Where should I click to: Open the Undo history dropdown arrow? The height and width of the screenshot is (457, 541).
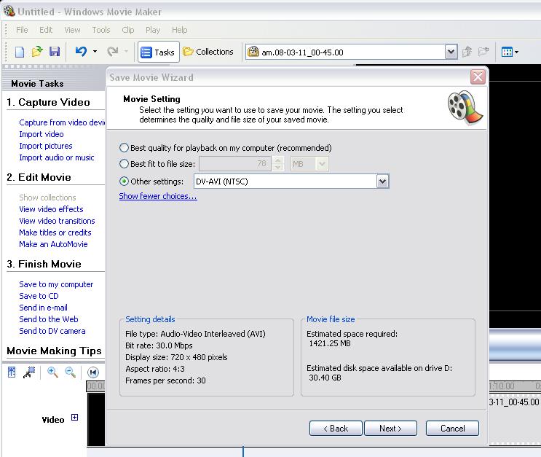pyautogui.click(x=95, y=52)
